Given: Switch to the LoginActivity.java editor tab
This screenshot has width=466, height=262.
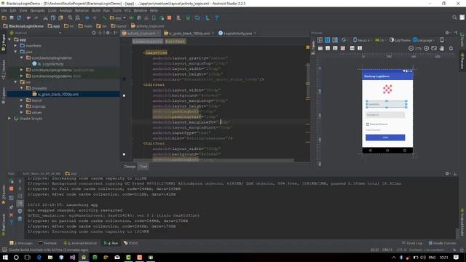Looking at the screenshot, I should (237, 33).
